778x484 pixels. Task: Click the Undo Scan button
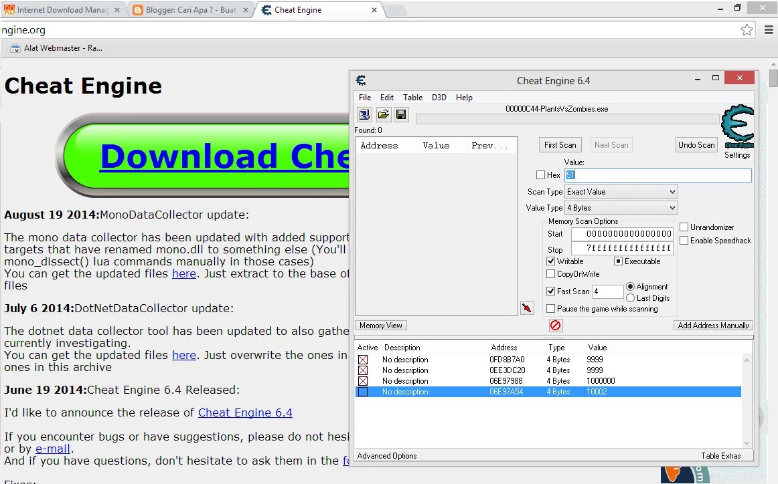pyautogui.click(x=696, y=145)
